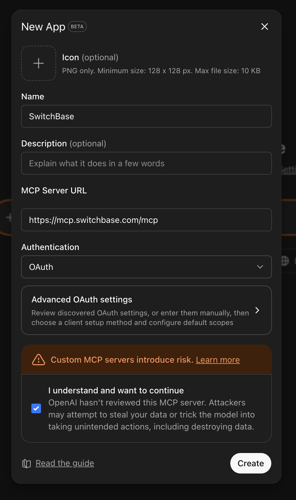Click the globe icon behind the dialog
The image size is (296, 500).
pyautogui.click(x=285, y=261)
